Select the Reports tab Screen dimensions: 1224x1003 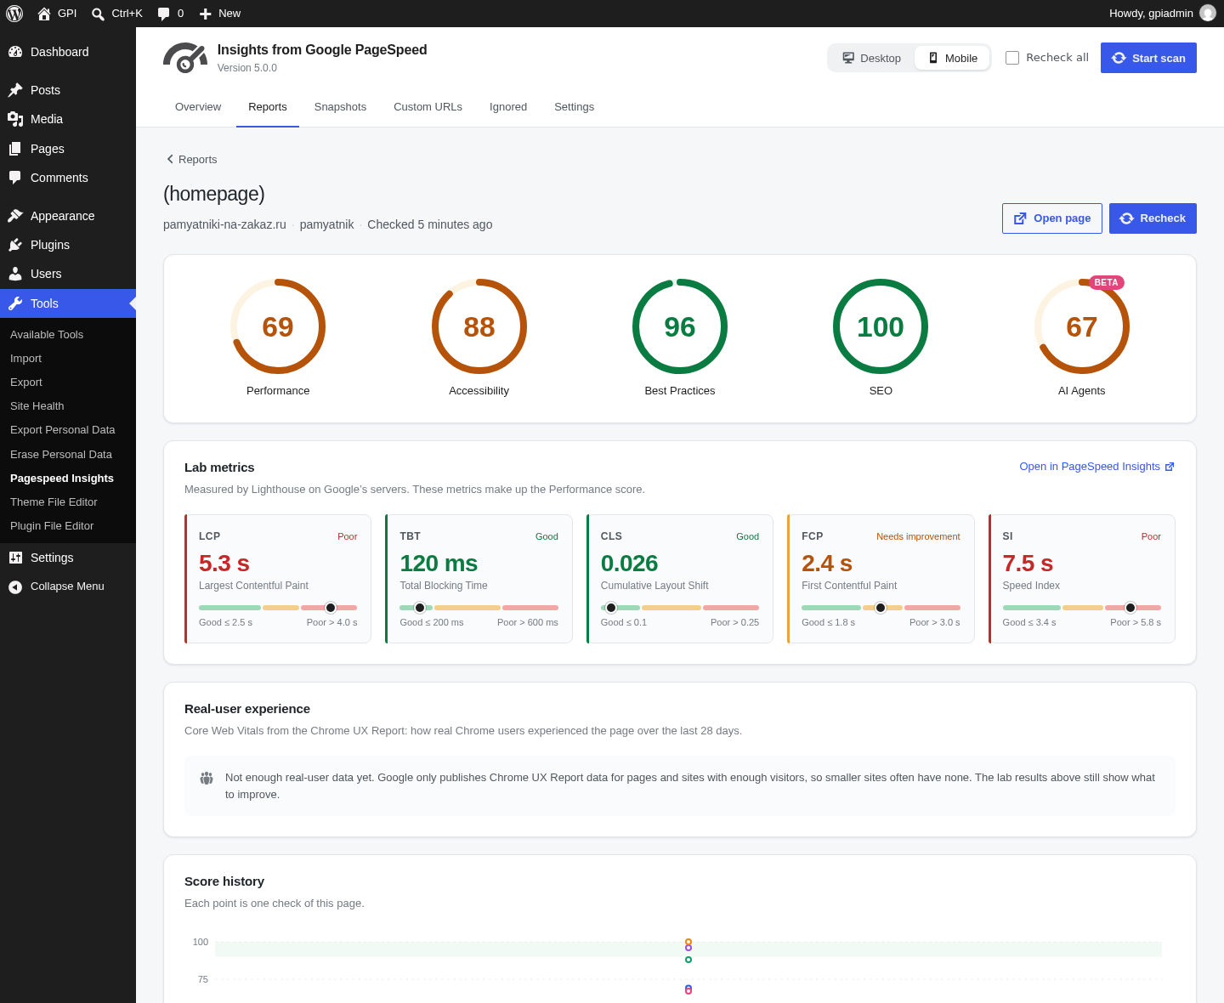pyautogui.click(x=268, y=107)
